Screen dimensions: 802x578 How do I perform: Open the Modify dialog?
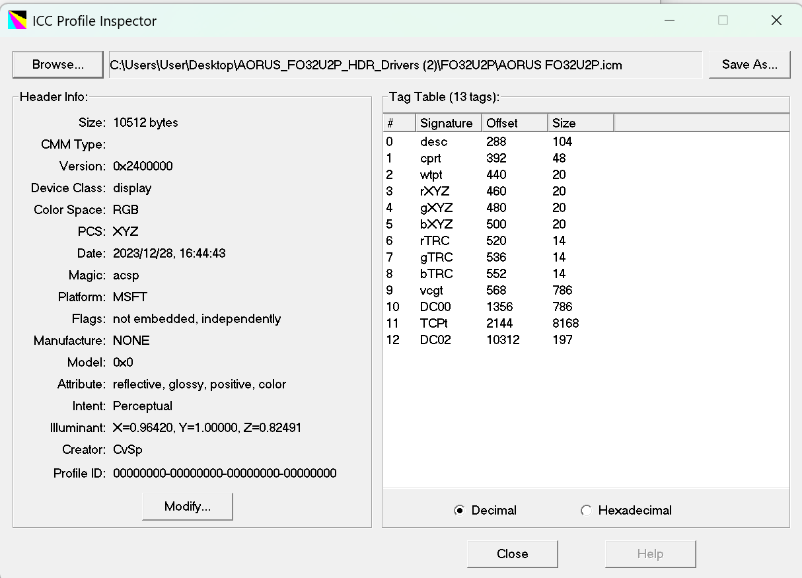point(187,506)
